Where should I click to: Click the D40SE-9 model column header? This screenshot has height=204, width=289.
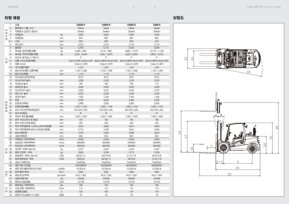pos(106,25)
